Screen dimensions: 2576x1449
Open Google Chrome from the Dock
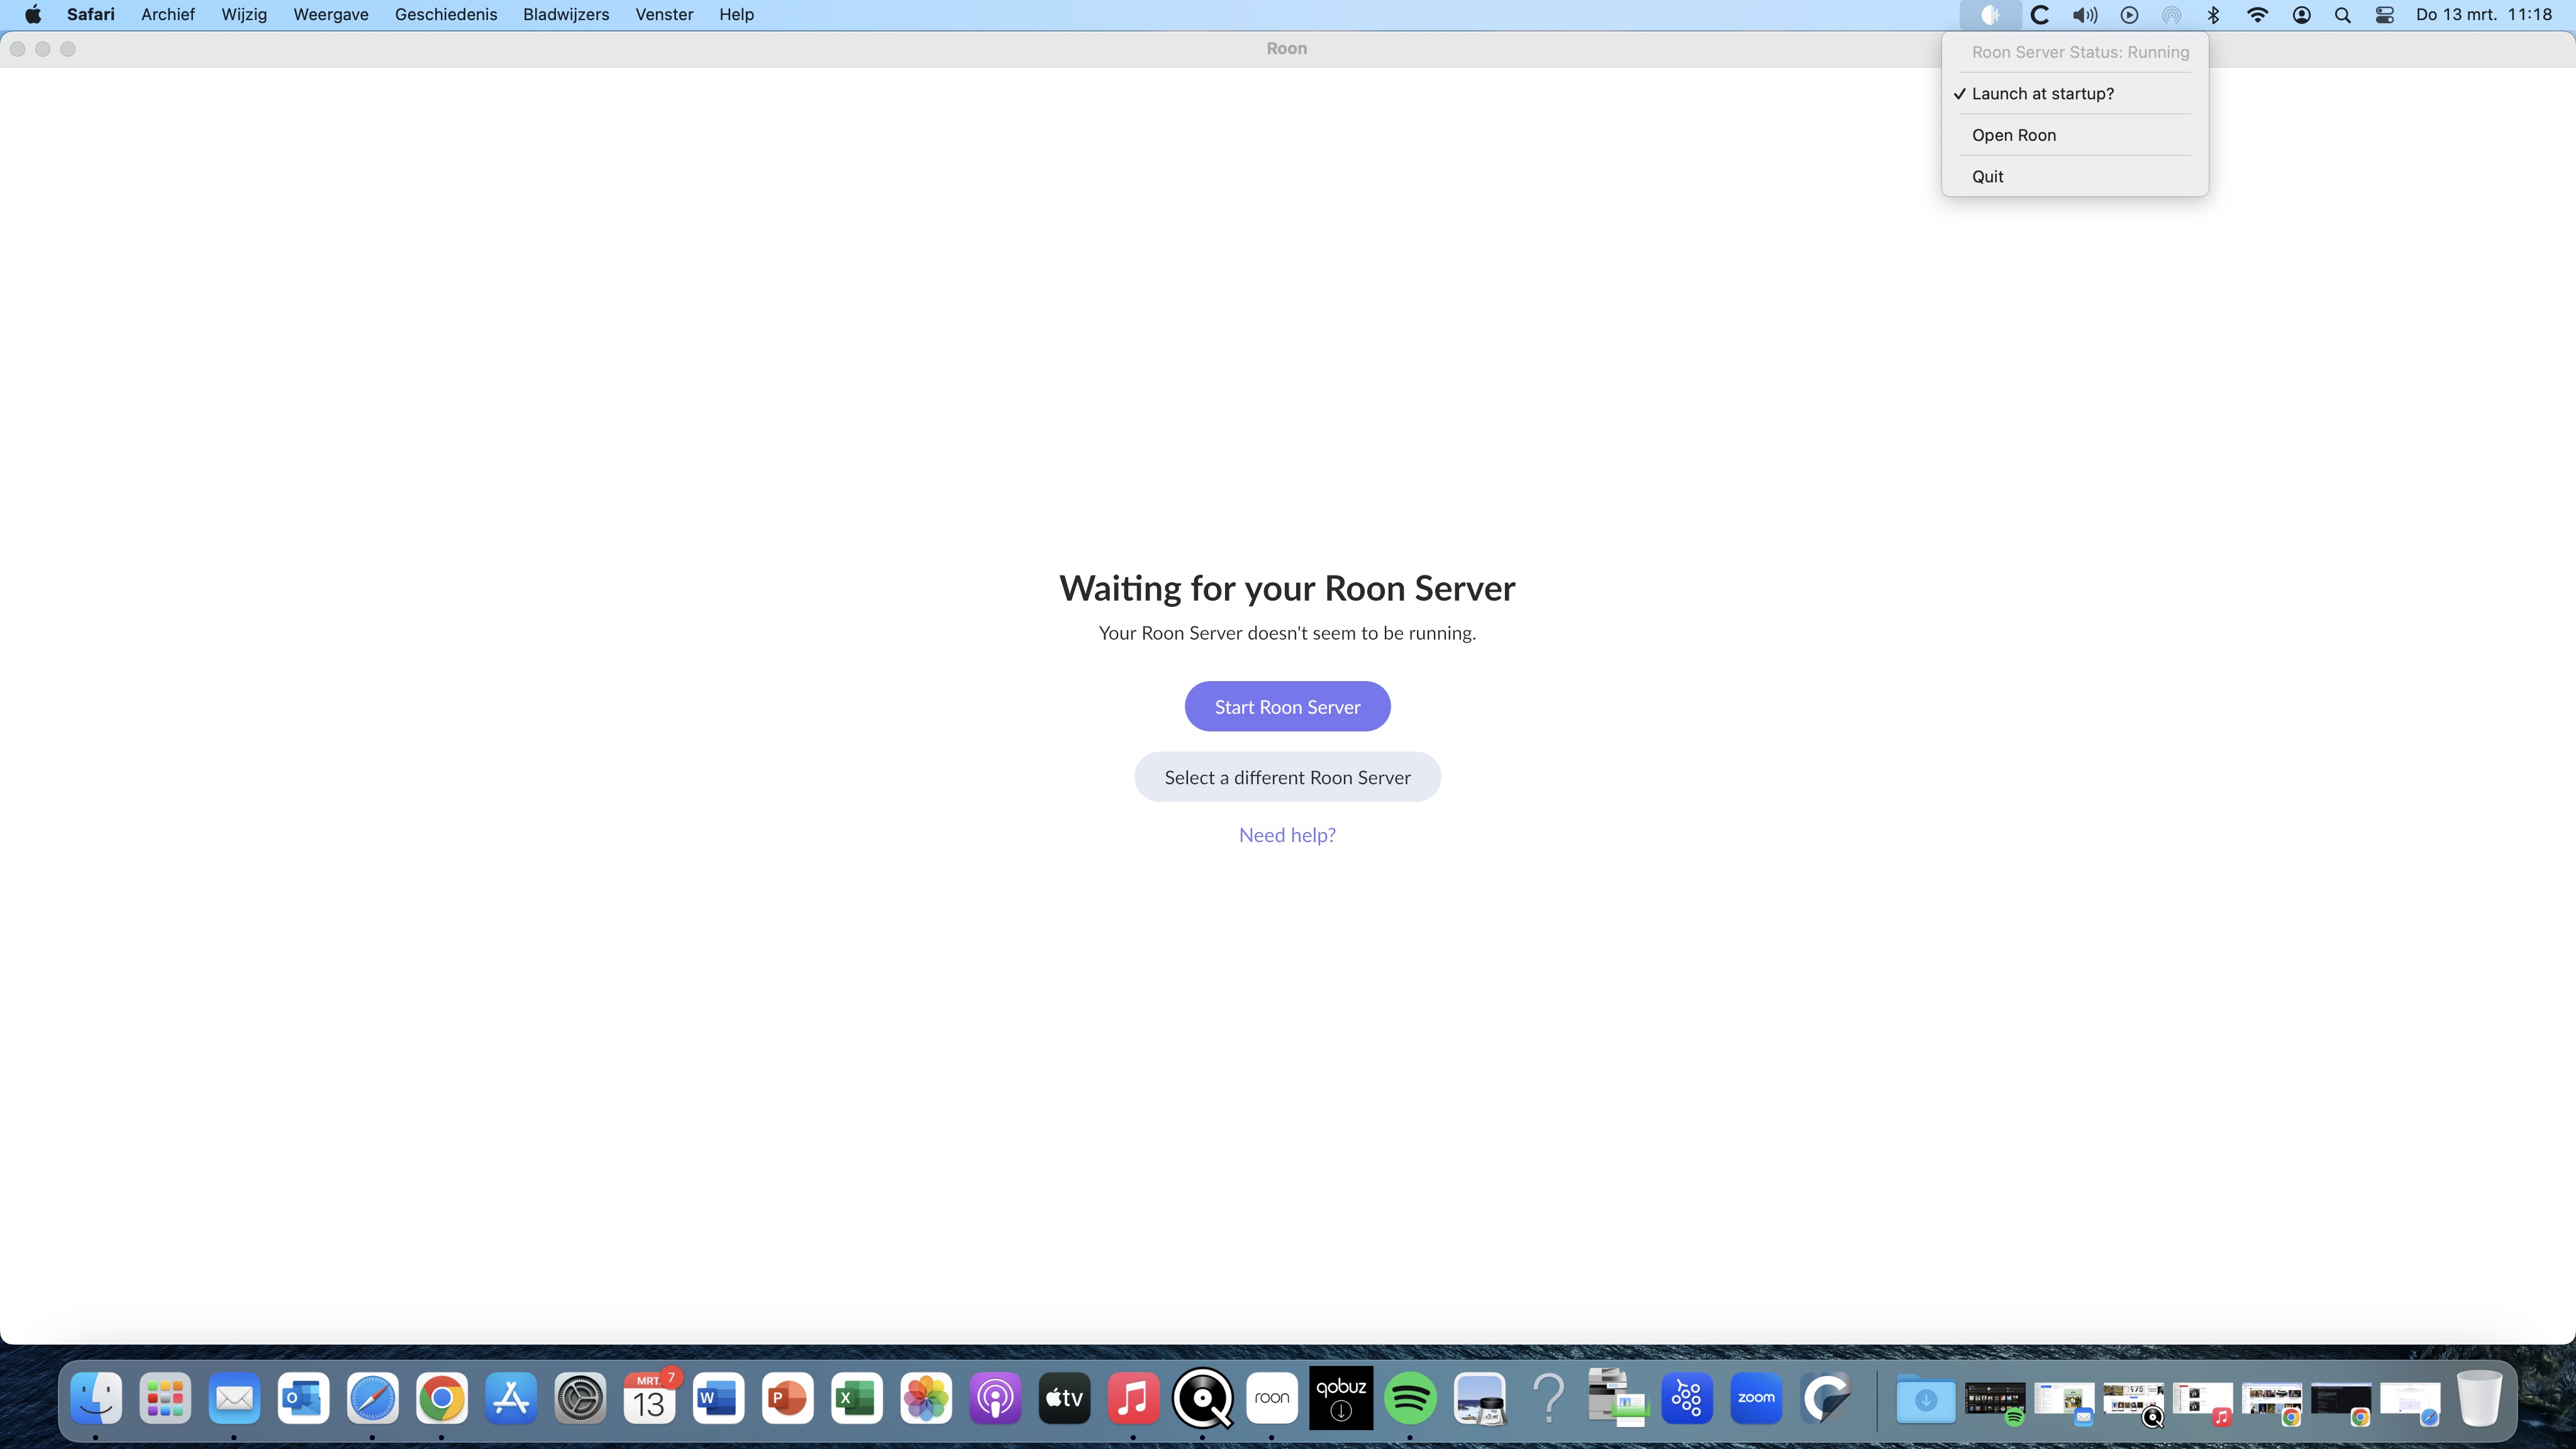(441, 1397)
